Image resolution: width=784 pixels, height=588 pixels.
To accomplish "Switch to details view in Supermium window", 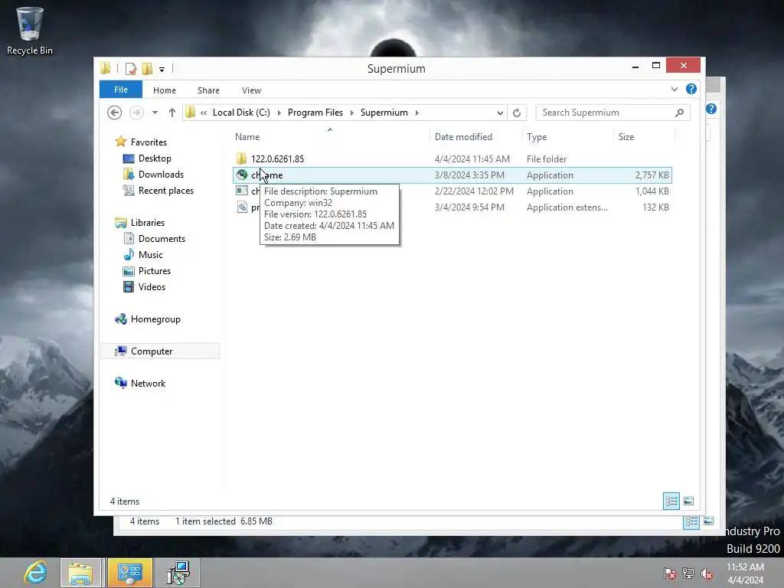I will point(671,501).
